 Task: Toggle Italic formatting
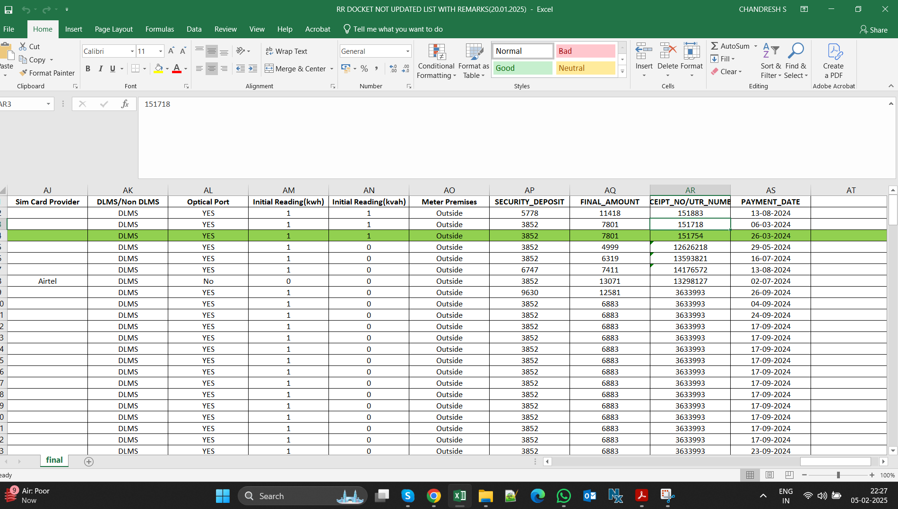tap(100, 69)
